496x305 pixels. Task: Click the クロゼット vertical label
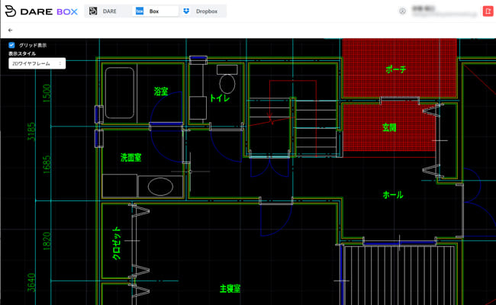[117, 244]
